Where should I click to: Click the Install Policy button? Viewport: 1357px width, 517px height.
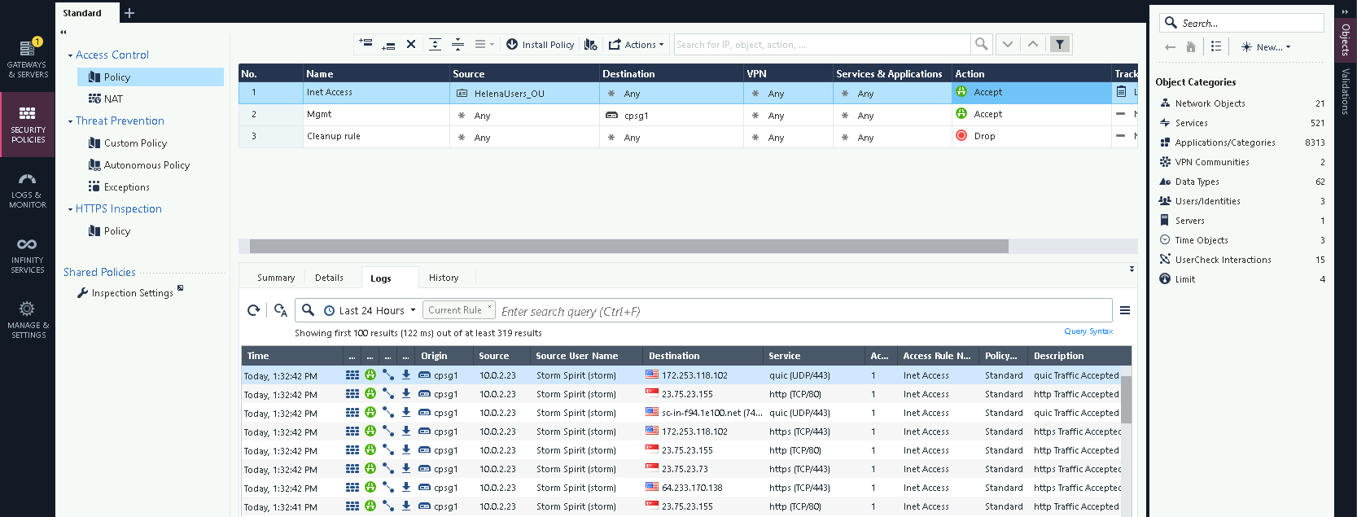pyautogui.click(x=540, y=45)
